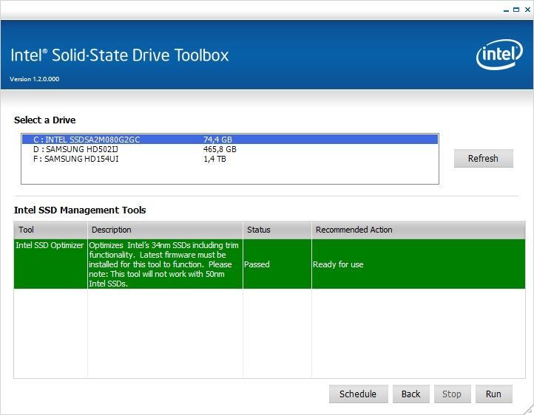This screenshot has height=415, width=534.
Task: Minimize the Toolbox window
Action: (506, 10)
